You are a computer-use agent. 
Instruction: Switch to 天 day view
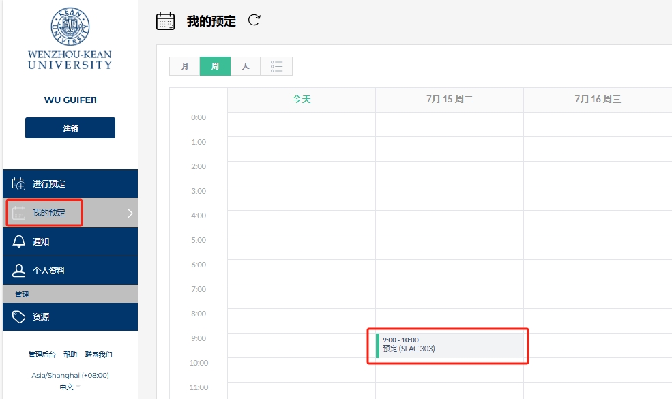[246, 66]
